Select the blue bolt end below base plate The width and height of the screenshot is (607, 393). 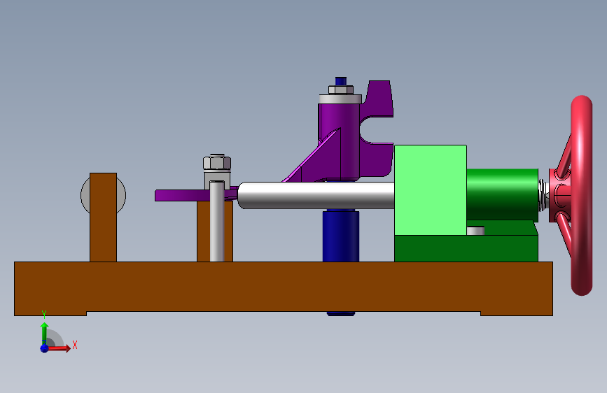341,314
